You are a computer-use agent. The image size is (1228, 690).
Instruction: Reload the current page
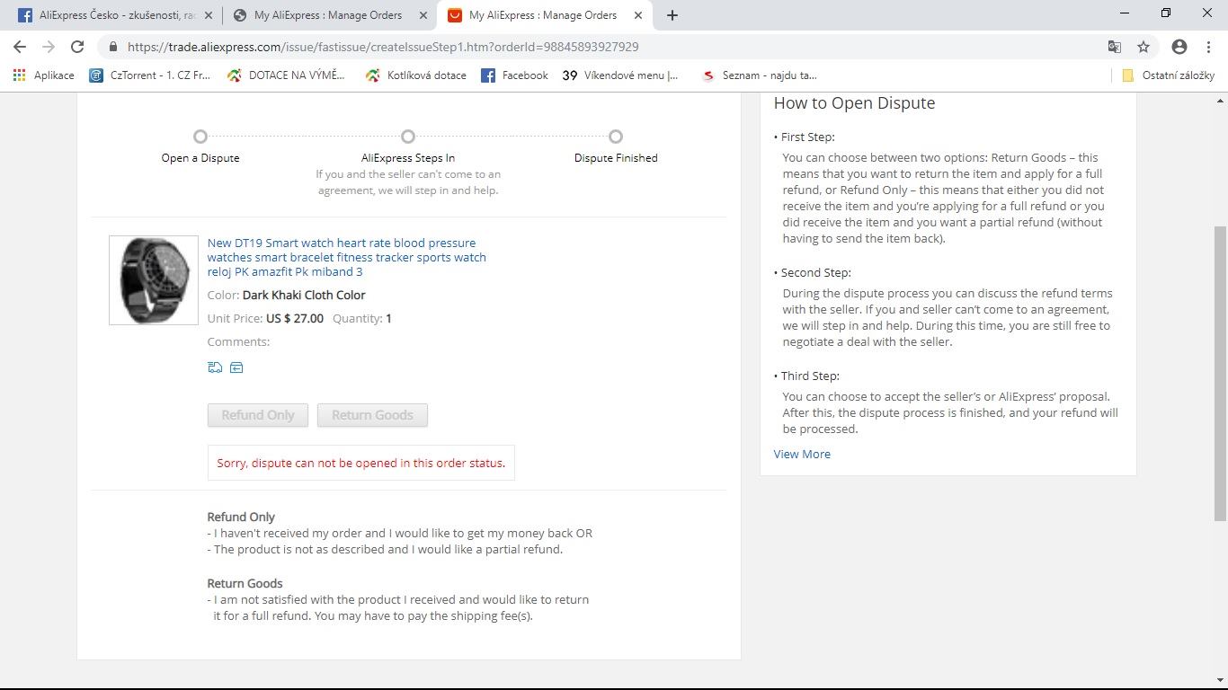pyautogui.click(x=77, y=47)
